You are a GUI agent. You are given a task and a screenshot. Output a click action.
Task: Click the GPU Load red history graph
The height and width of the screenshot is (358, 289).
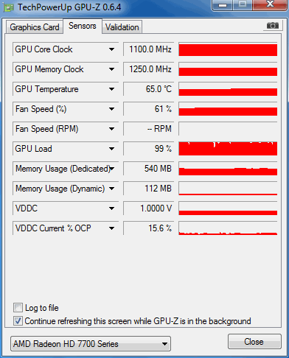coord(228,149)
